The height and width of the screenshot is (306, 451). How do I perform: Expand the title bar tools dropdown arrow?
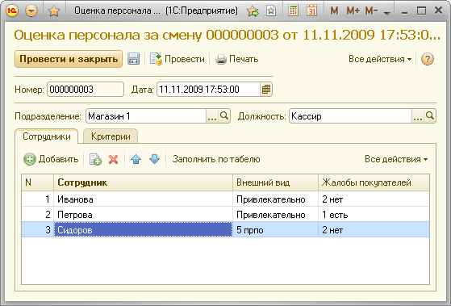click(x=386, y=13)
